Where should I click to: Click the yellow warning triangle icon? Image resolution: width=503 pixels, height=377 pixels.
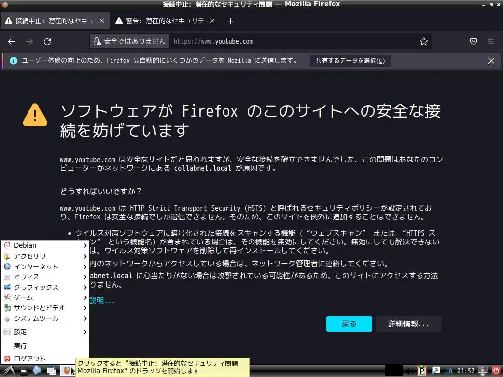(x=35, y=115)
